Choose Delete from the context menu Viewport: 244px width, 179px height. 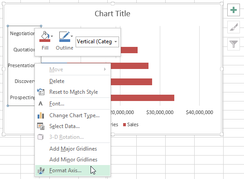[x=57, y=81]
